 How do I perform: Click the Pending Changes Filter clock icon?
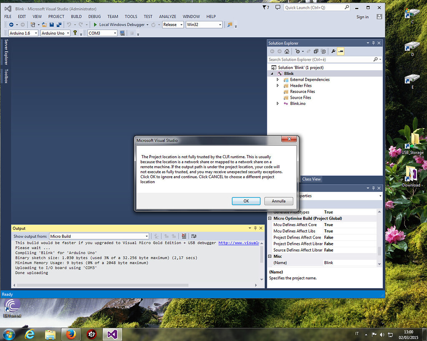coord(298,51)
